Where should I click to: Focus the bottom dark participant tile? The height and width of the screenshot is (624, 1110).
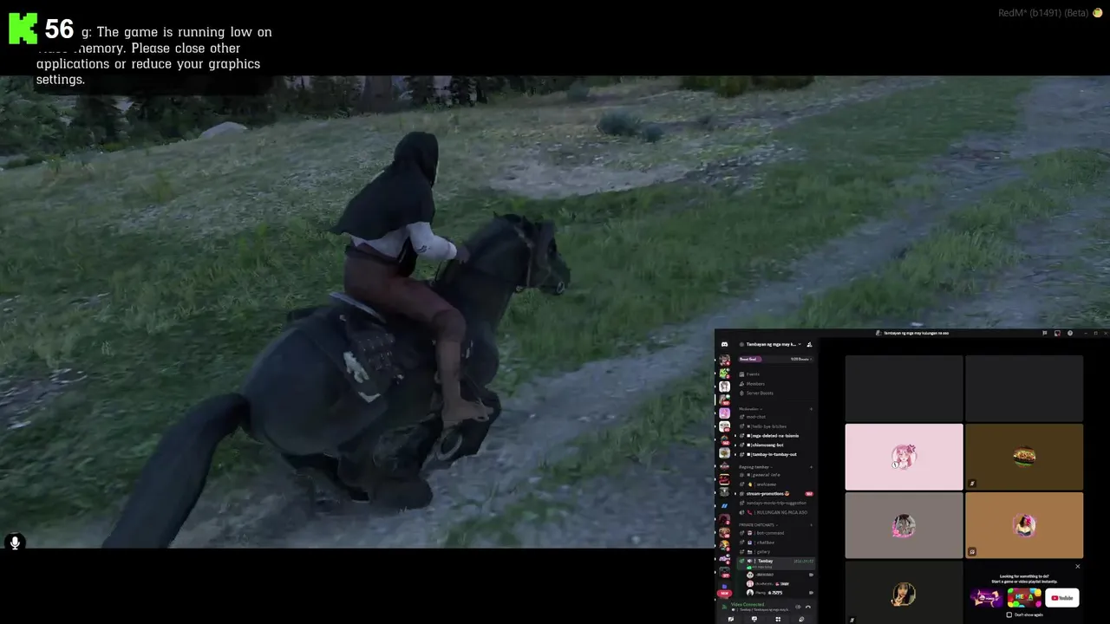pos(904,593)
